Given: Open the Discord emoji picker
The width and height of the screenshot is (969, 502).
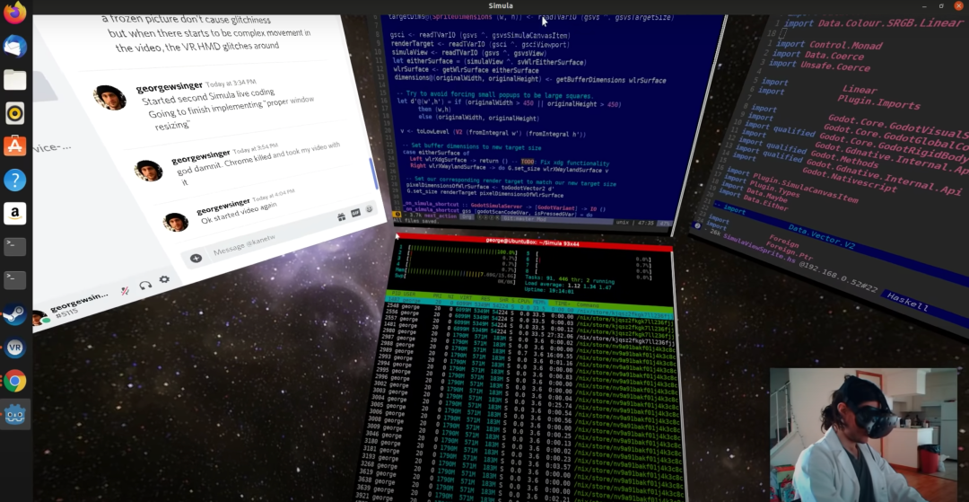Looking at the screenshot, I should click(370, 209).
